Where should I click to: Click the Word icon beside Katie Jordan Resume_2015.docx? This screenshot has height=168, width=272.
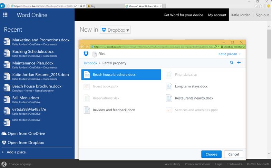(7, 76)
